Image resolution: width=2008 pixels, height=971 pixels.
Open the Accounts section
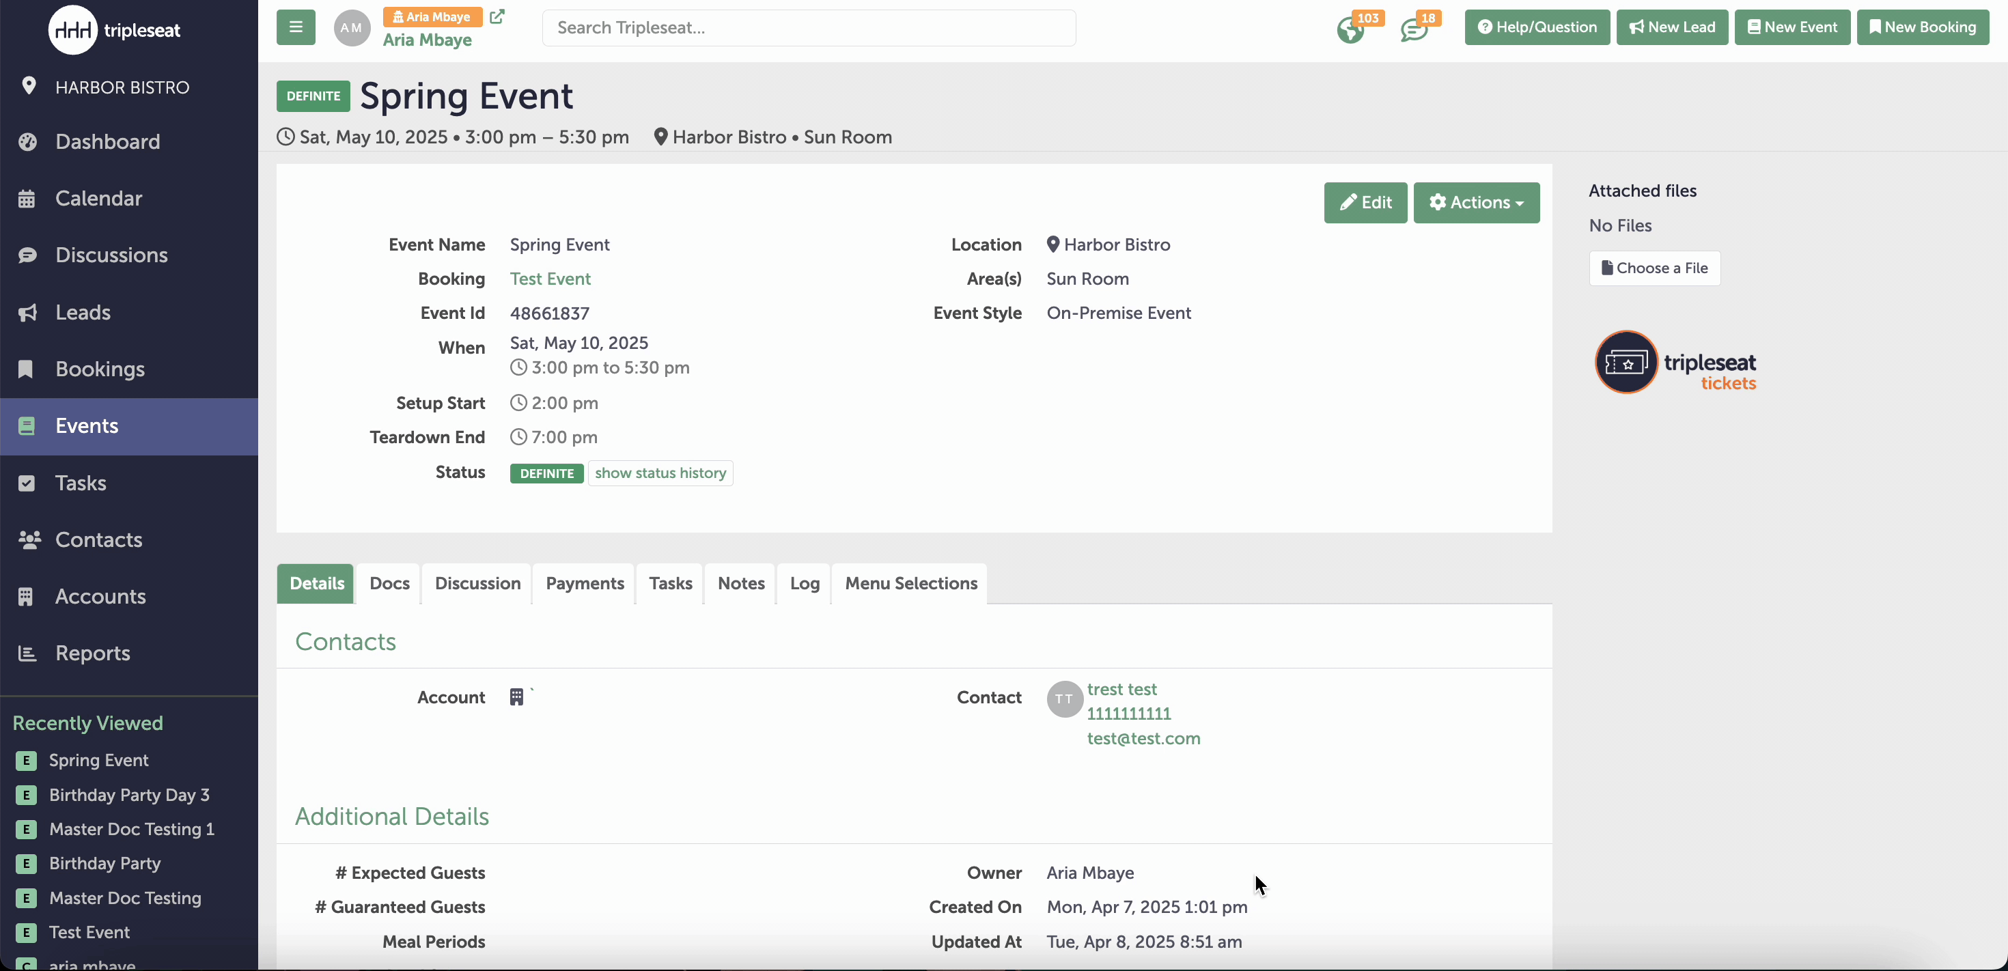100,597
